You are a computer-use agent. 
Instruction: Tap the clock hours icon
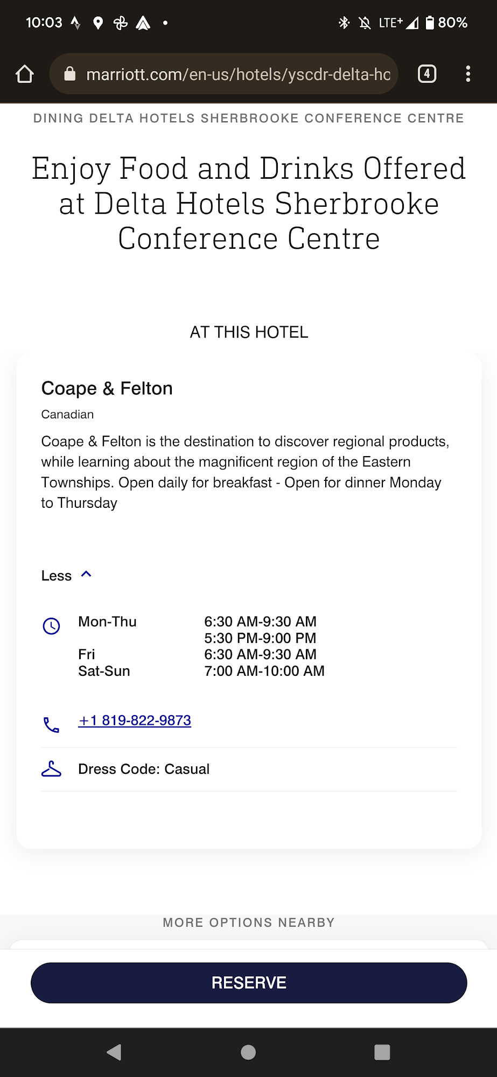[x=52, y=626]
